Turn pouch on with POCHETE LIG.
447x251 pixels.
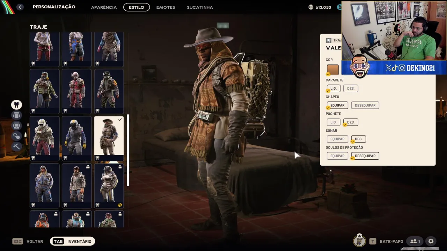coord(334,122)
